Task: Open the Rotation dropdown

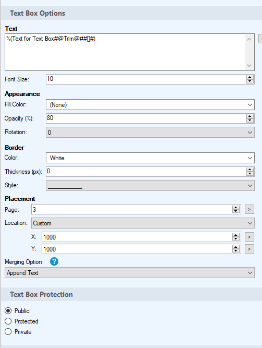Action: point(150,132)
